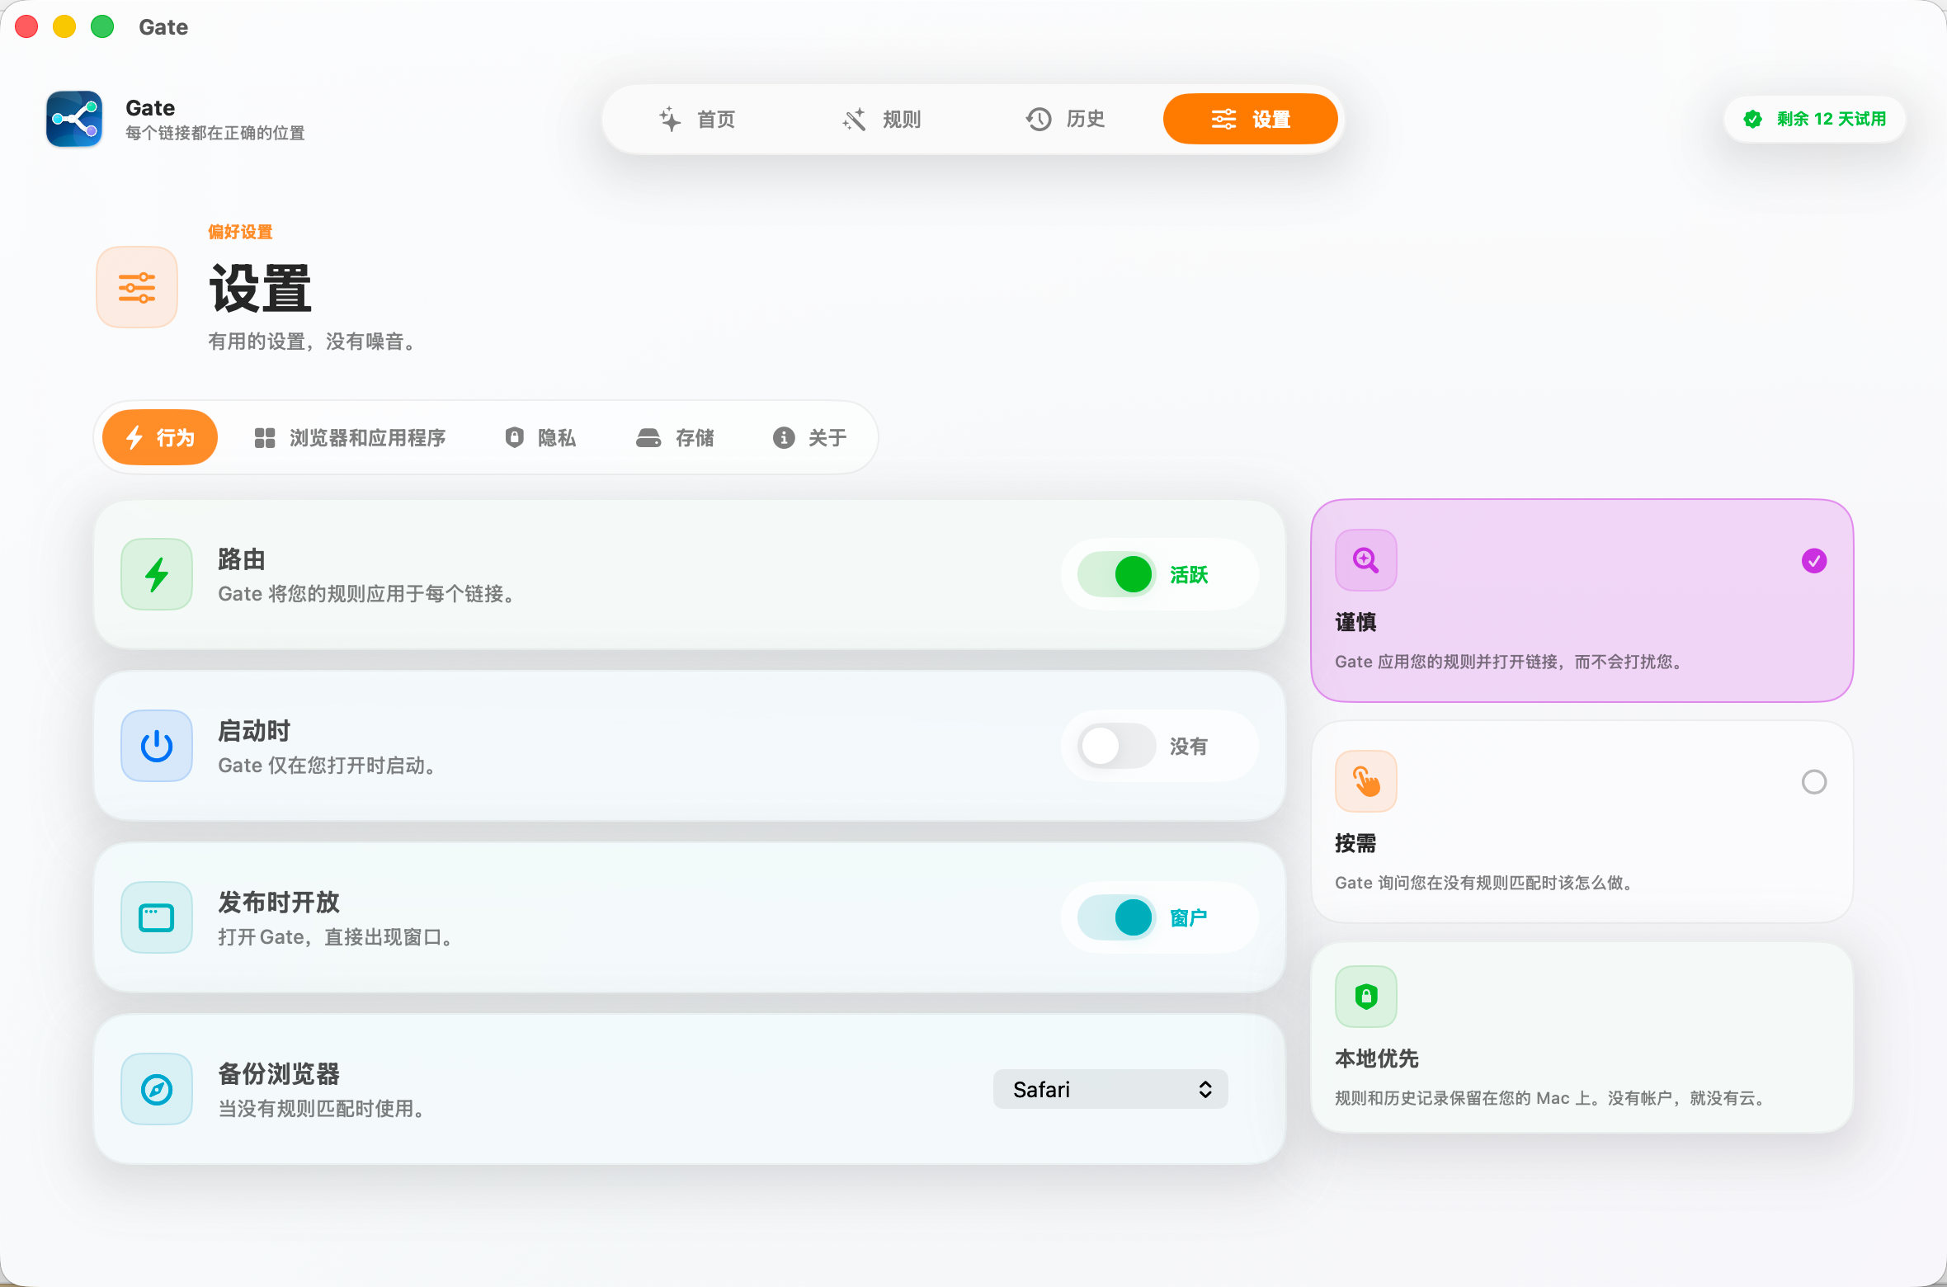This screenshot has height=1287, width=1947.
Task: Click the Gate app logo icon
Action: coord(74,119)
